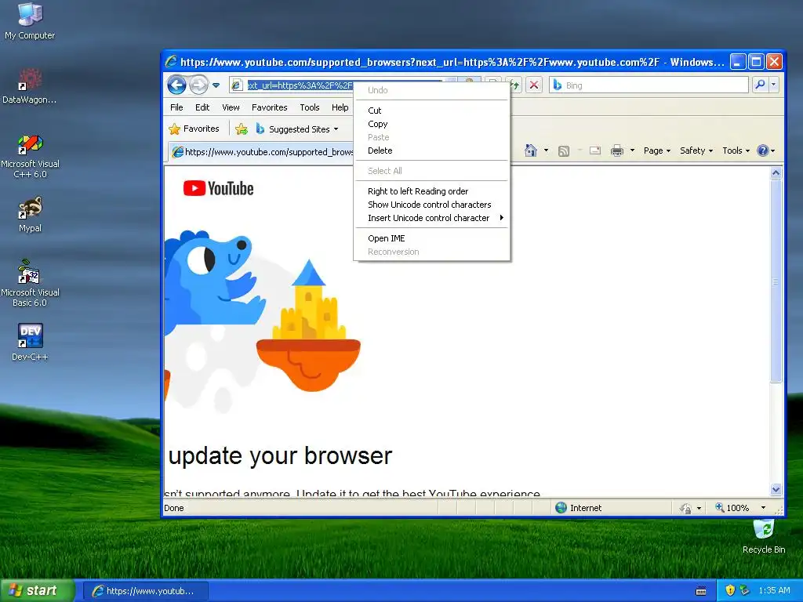Select Microsoft Visual C++ 6.0 desktop icon
803x602 pixels.
[30, 156]
